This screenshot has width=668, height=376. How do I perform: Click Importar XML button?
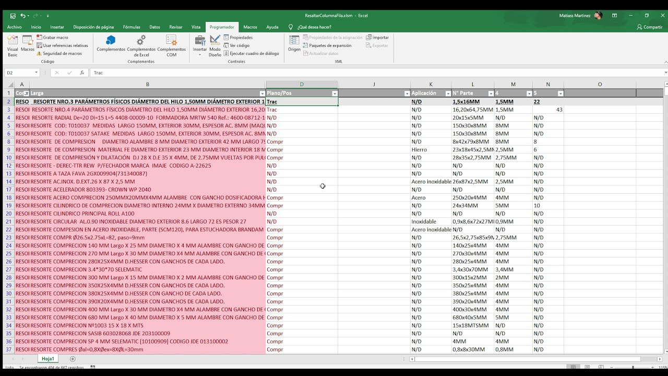377,38
